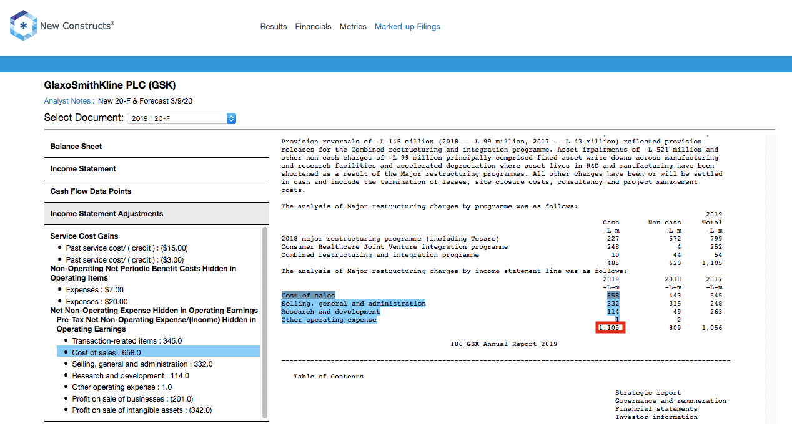Click highlighted 'Other operating expense' filing line
792x424 pixels.
329,320
